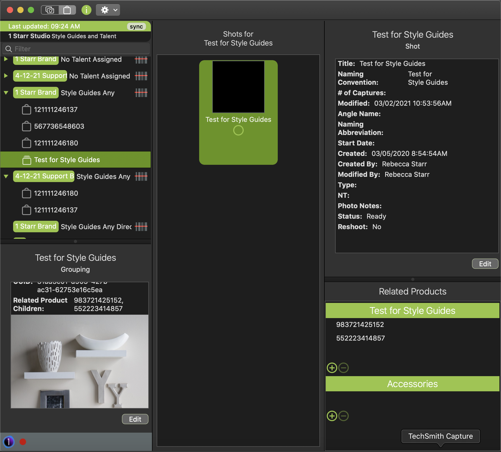This screenshot has height=452, width=501.
Task: Click the sync button
Action: click(136, 26)
